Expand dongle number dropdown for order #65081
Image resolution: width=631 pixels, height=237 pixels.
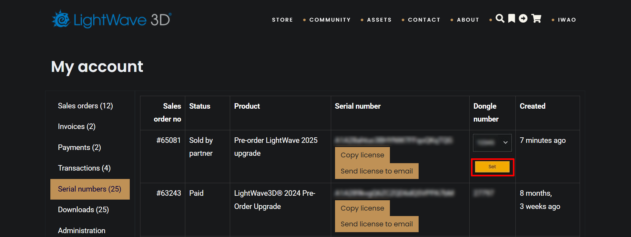(x=492, y=143)
